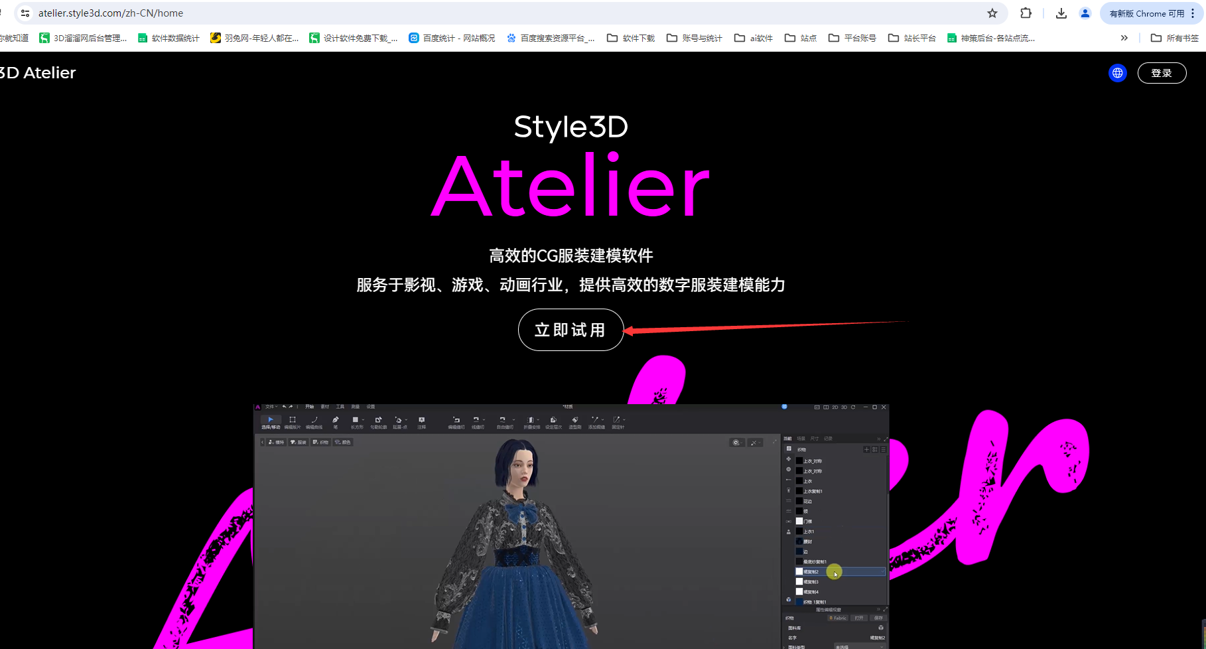Select the 造型刷 (Styling Brush) tool
Screen dimensions: 1206x649
pyautogui.click(x=574, y=421)
